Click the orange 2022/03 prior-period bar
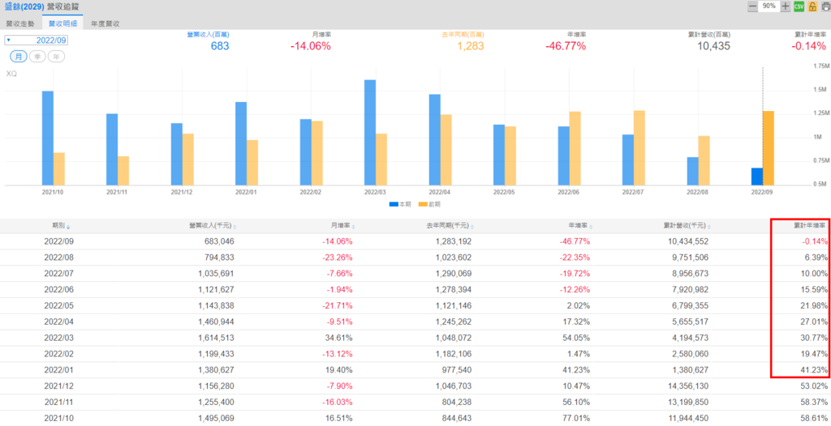 [x=381, y=160]
